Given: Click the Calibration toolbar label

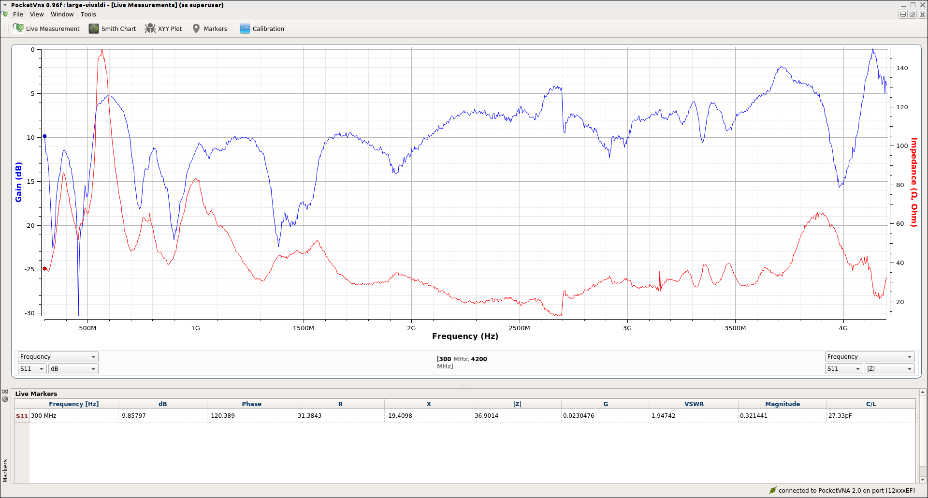Looking at the screenshot, I should 268,29.
